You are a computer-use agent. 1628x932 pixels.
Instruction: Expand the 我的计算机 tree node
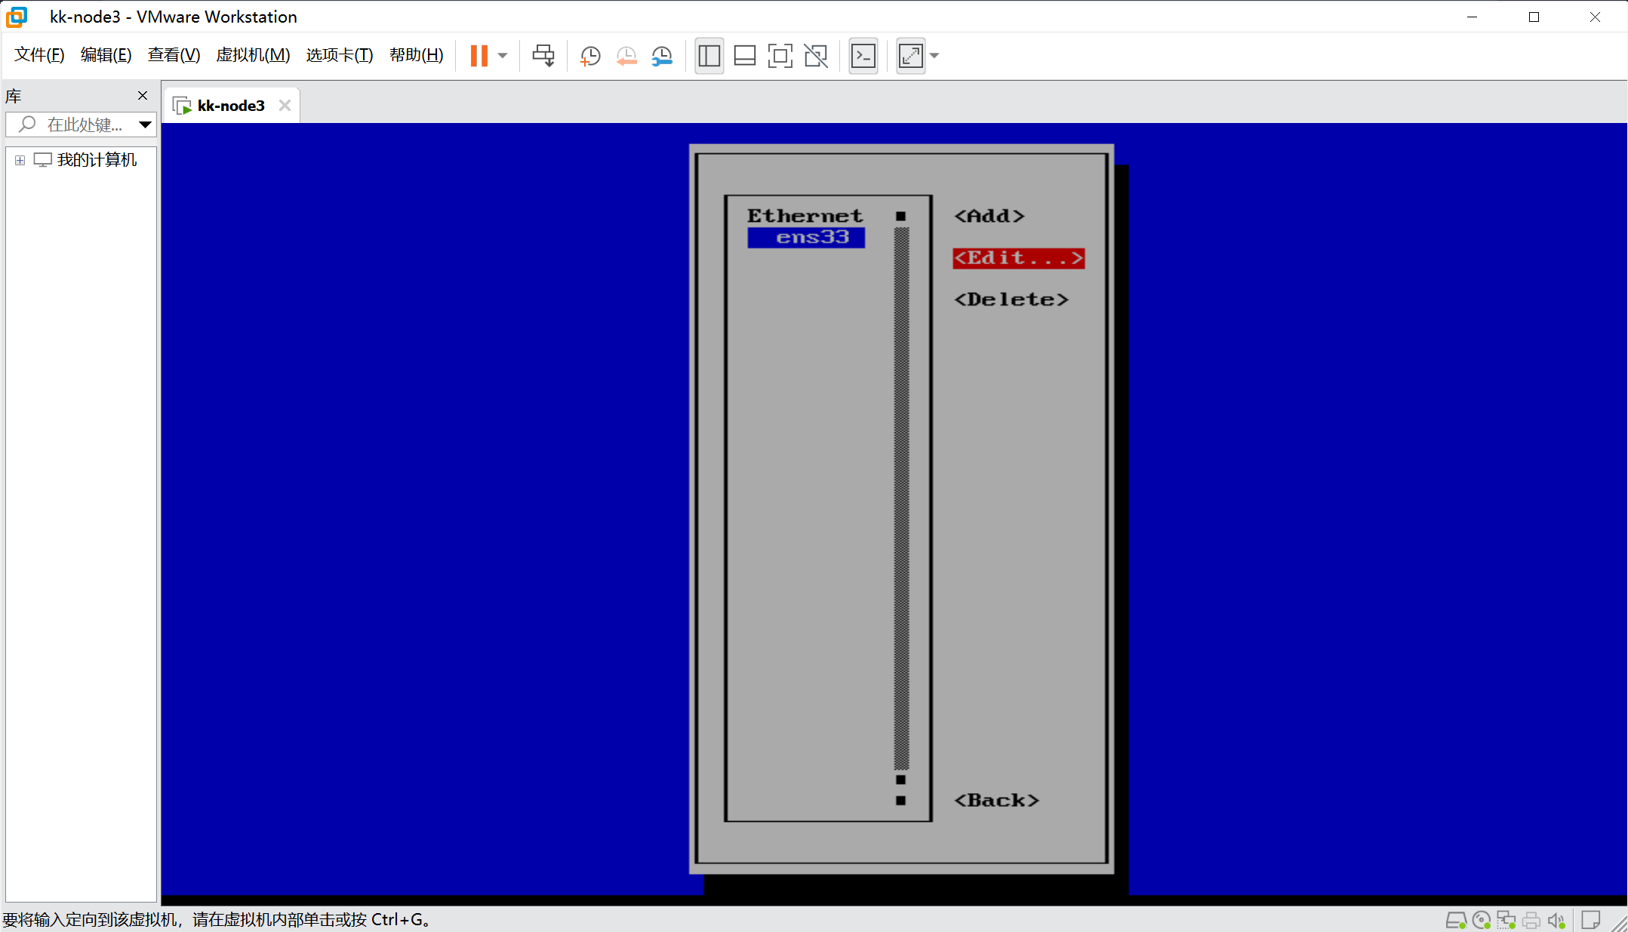coord(20,160)
